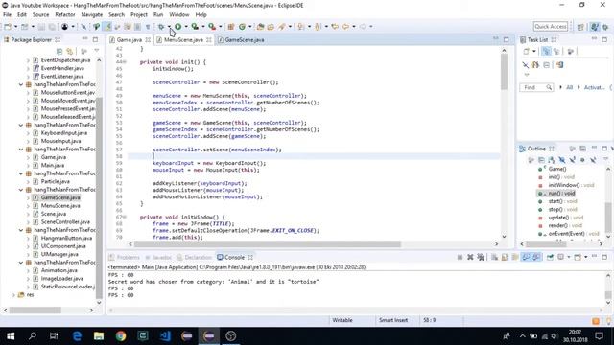Navigate back with the yellow back arrow
This screenshot has width=614, height=345.
(345, 27)
